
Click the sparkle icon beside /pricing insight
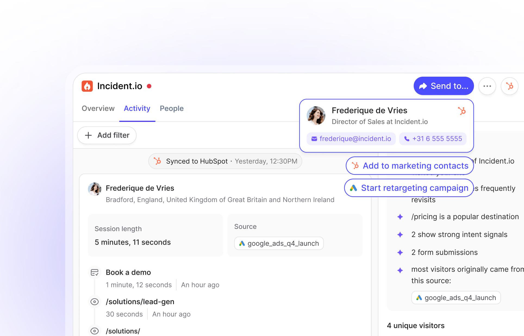click(x=400, y=217)
